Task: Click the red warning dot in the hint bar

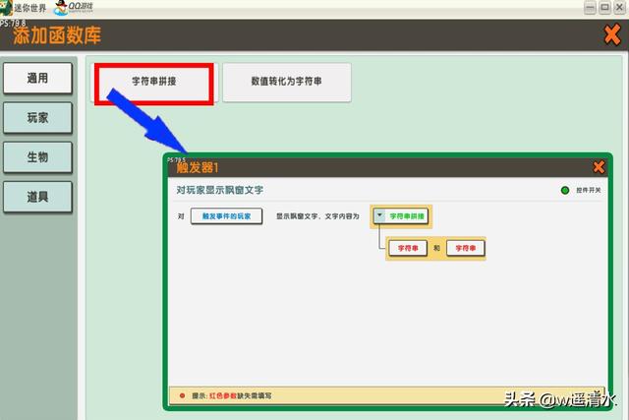Action: [182, 395]
